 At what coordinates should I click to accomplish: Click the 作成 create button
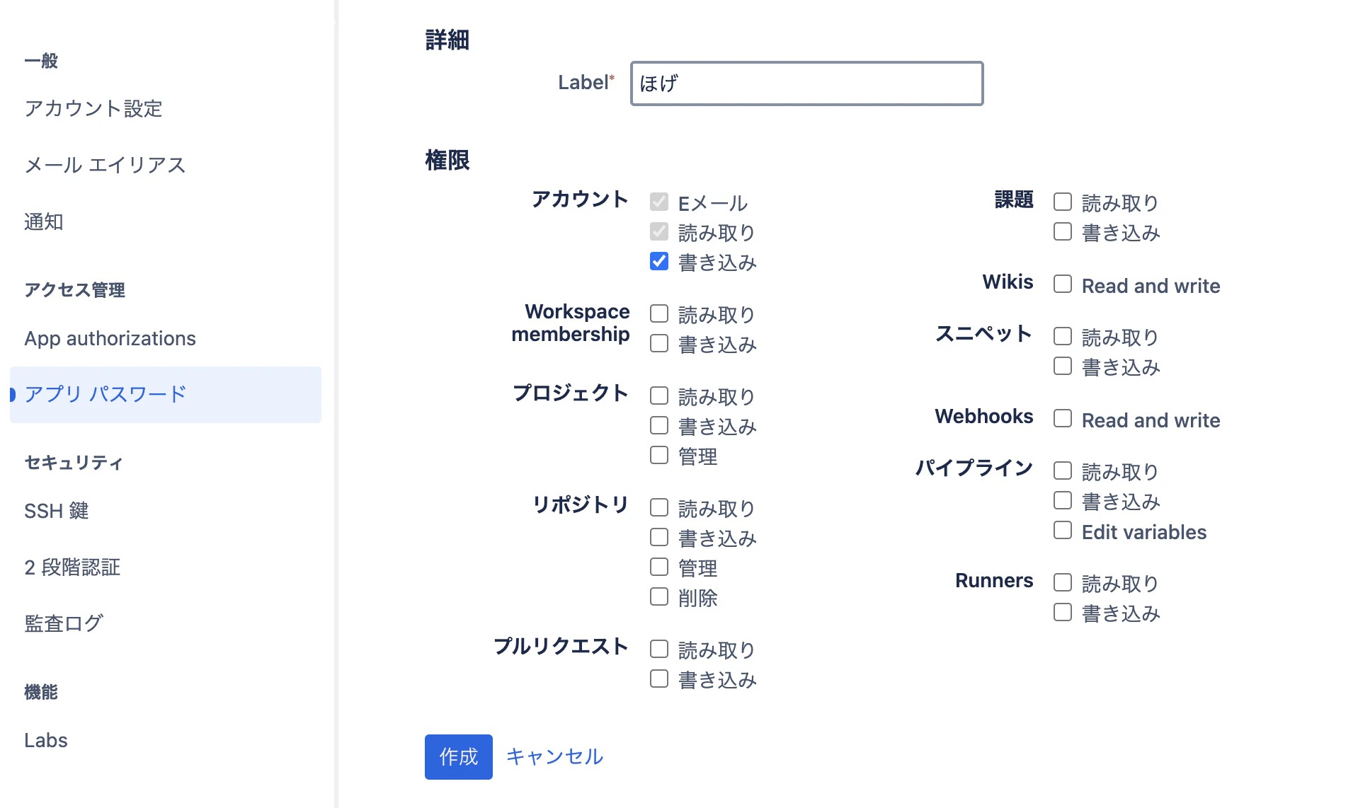[458, 756]
